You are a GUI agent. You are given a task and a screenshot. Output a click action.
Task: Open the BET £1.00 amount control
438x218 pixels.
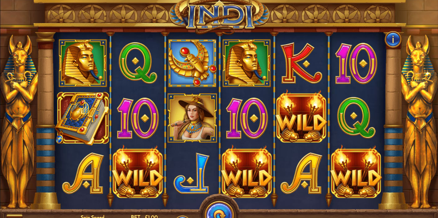tap(144, 216)
